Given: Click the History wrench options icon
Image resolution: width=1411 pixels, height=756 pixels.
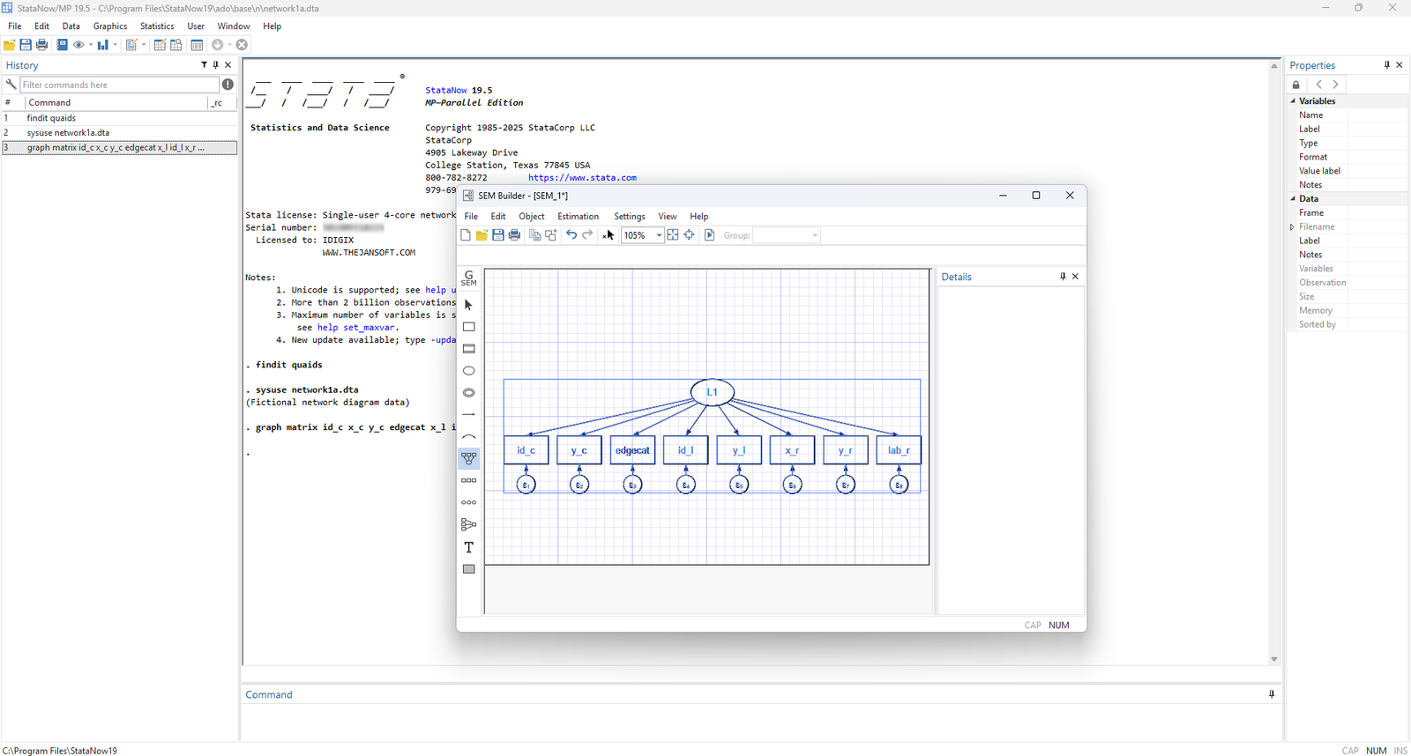Looking at the screenshot, I should (11, 85).
